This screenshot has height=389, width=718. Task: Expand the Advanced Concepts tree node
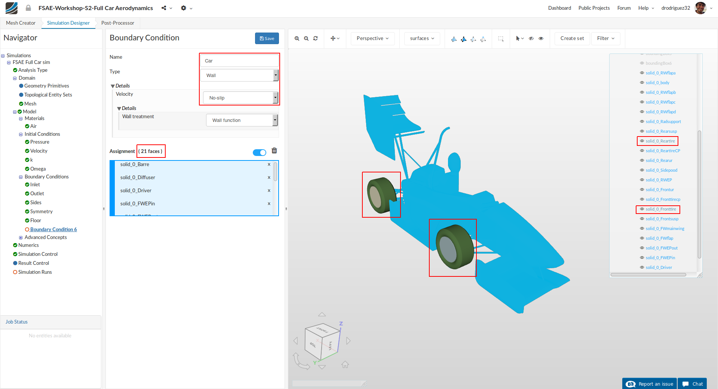[x=21, y=238]
